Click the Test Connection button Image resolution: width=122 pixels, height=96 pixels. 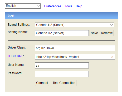point(64,83)
